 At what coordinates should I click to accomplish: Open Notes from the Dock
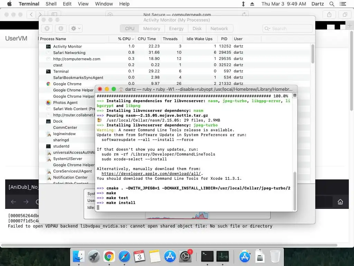click(x=155, y=256)
